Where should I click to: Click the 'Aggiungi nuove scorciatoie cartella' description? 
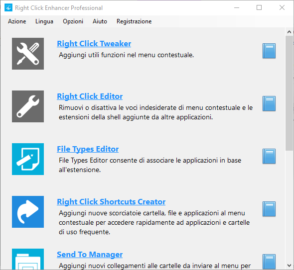pyautogui.click(x=154, y=222)
